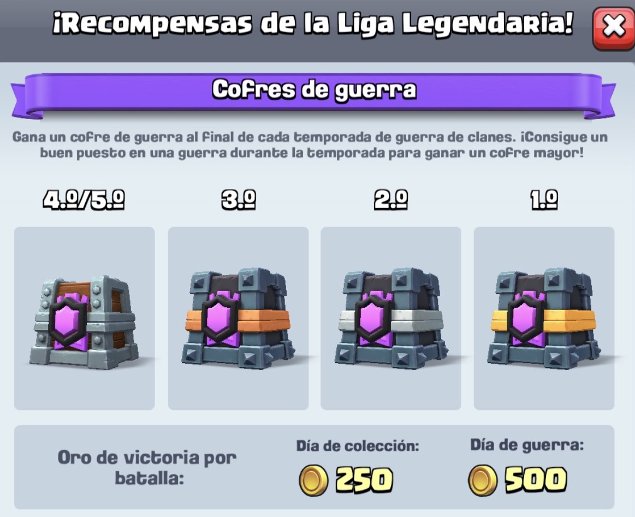Tap the 1st place gold-banded war chest
This screenshot has width=635, height=517.
(x=544, y=318)
